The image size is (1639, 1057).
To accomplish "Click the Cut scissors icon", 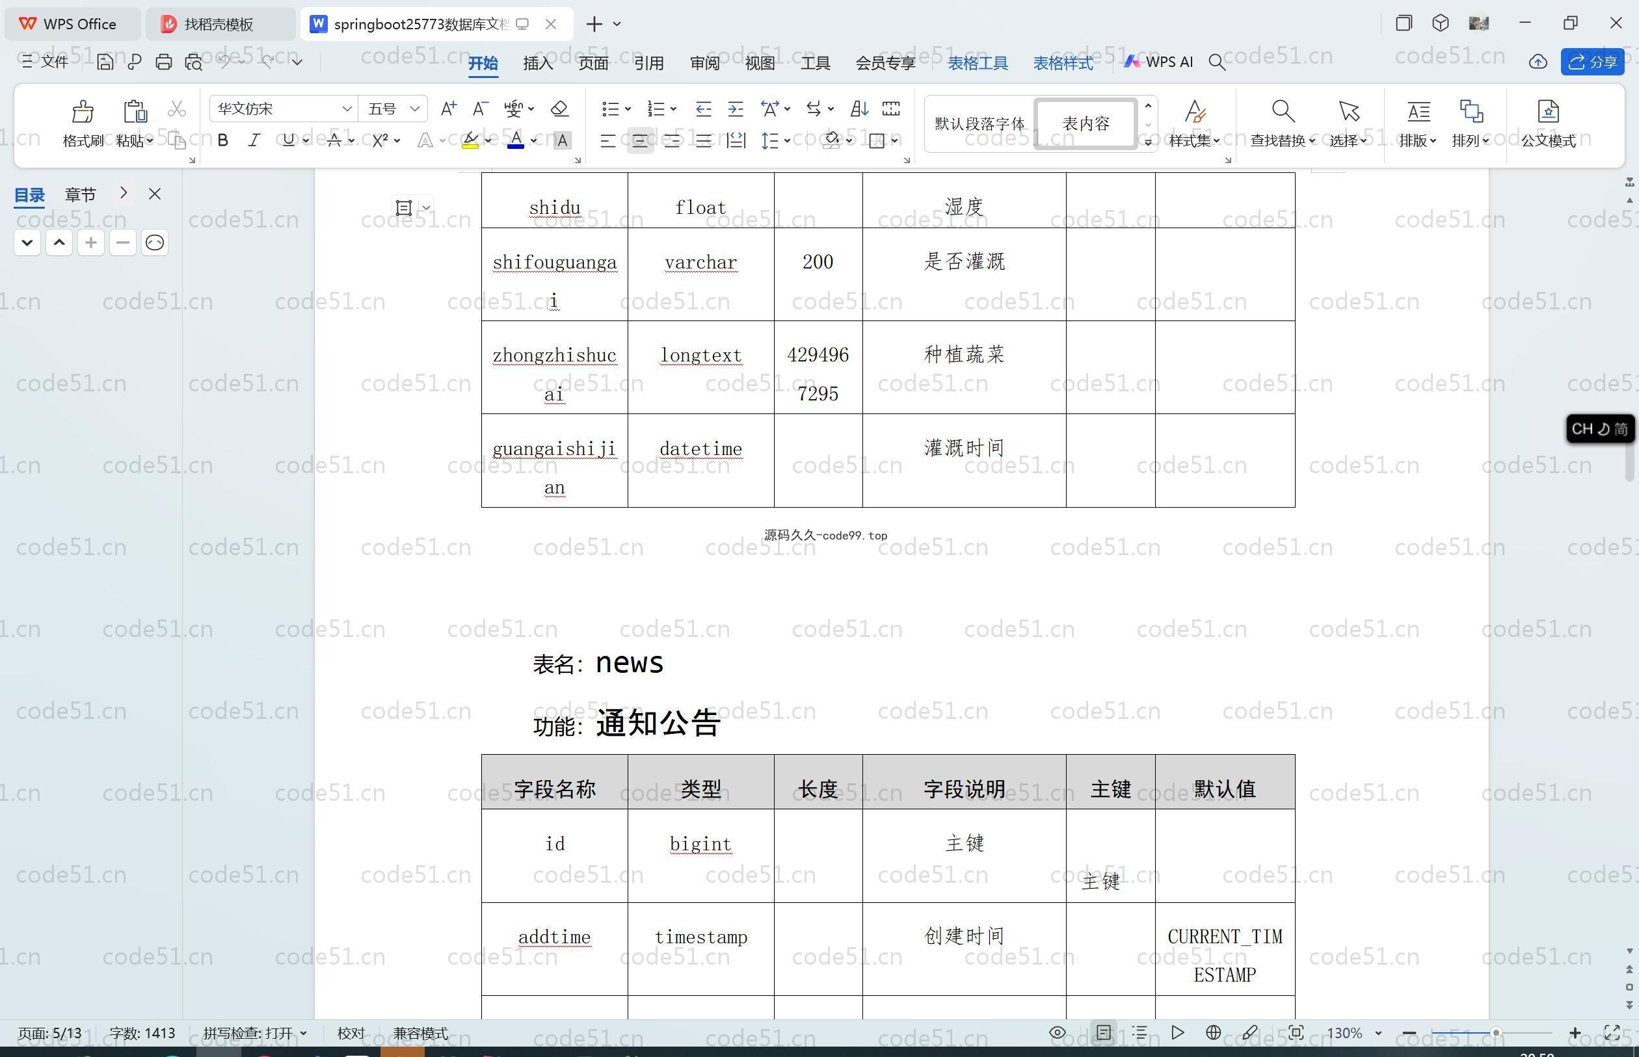I will point(176,109).
